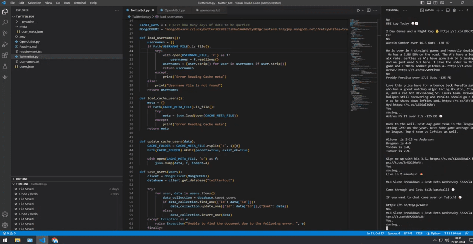The height and width of the screenshot is (244, 473).
Task: Open the Run and Debug view
Action: (5, 44)
